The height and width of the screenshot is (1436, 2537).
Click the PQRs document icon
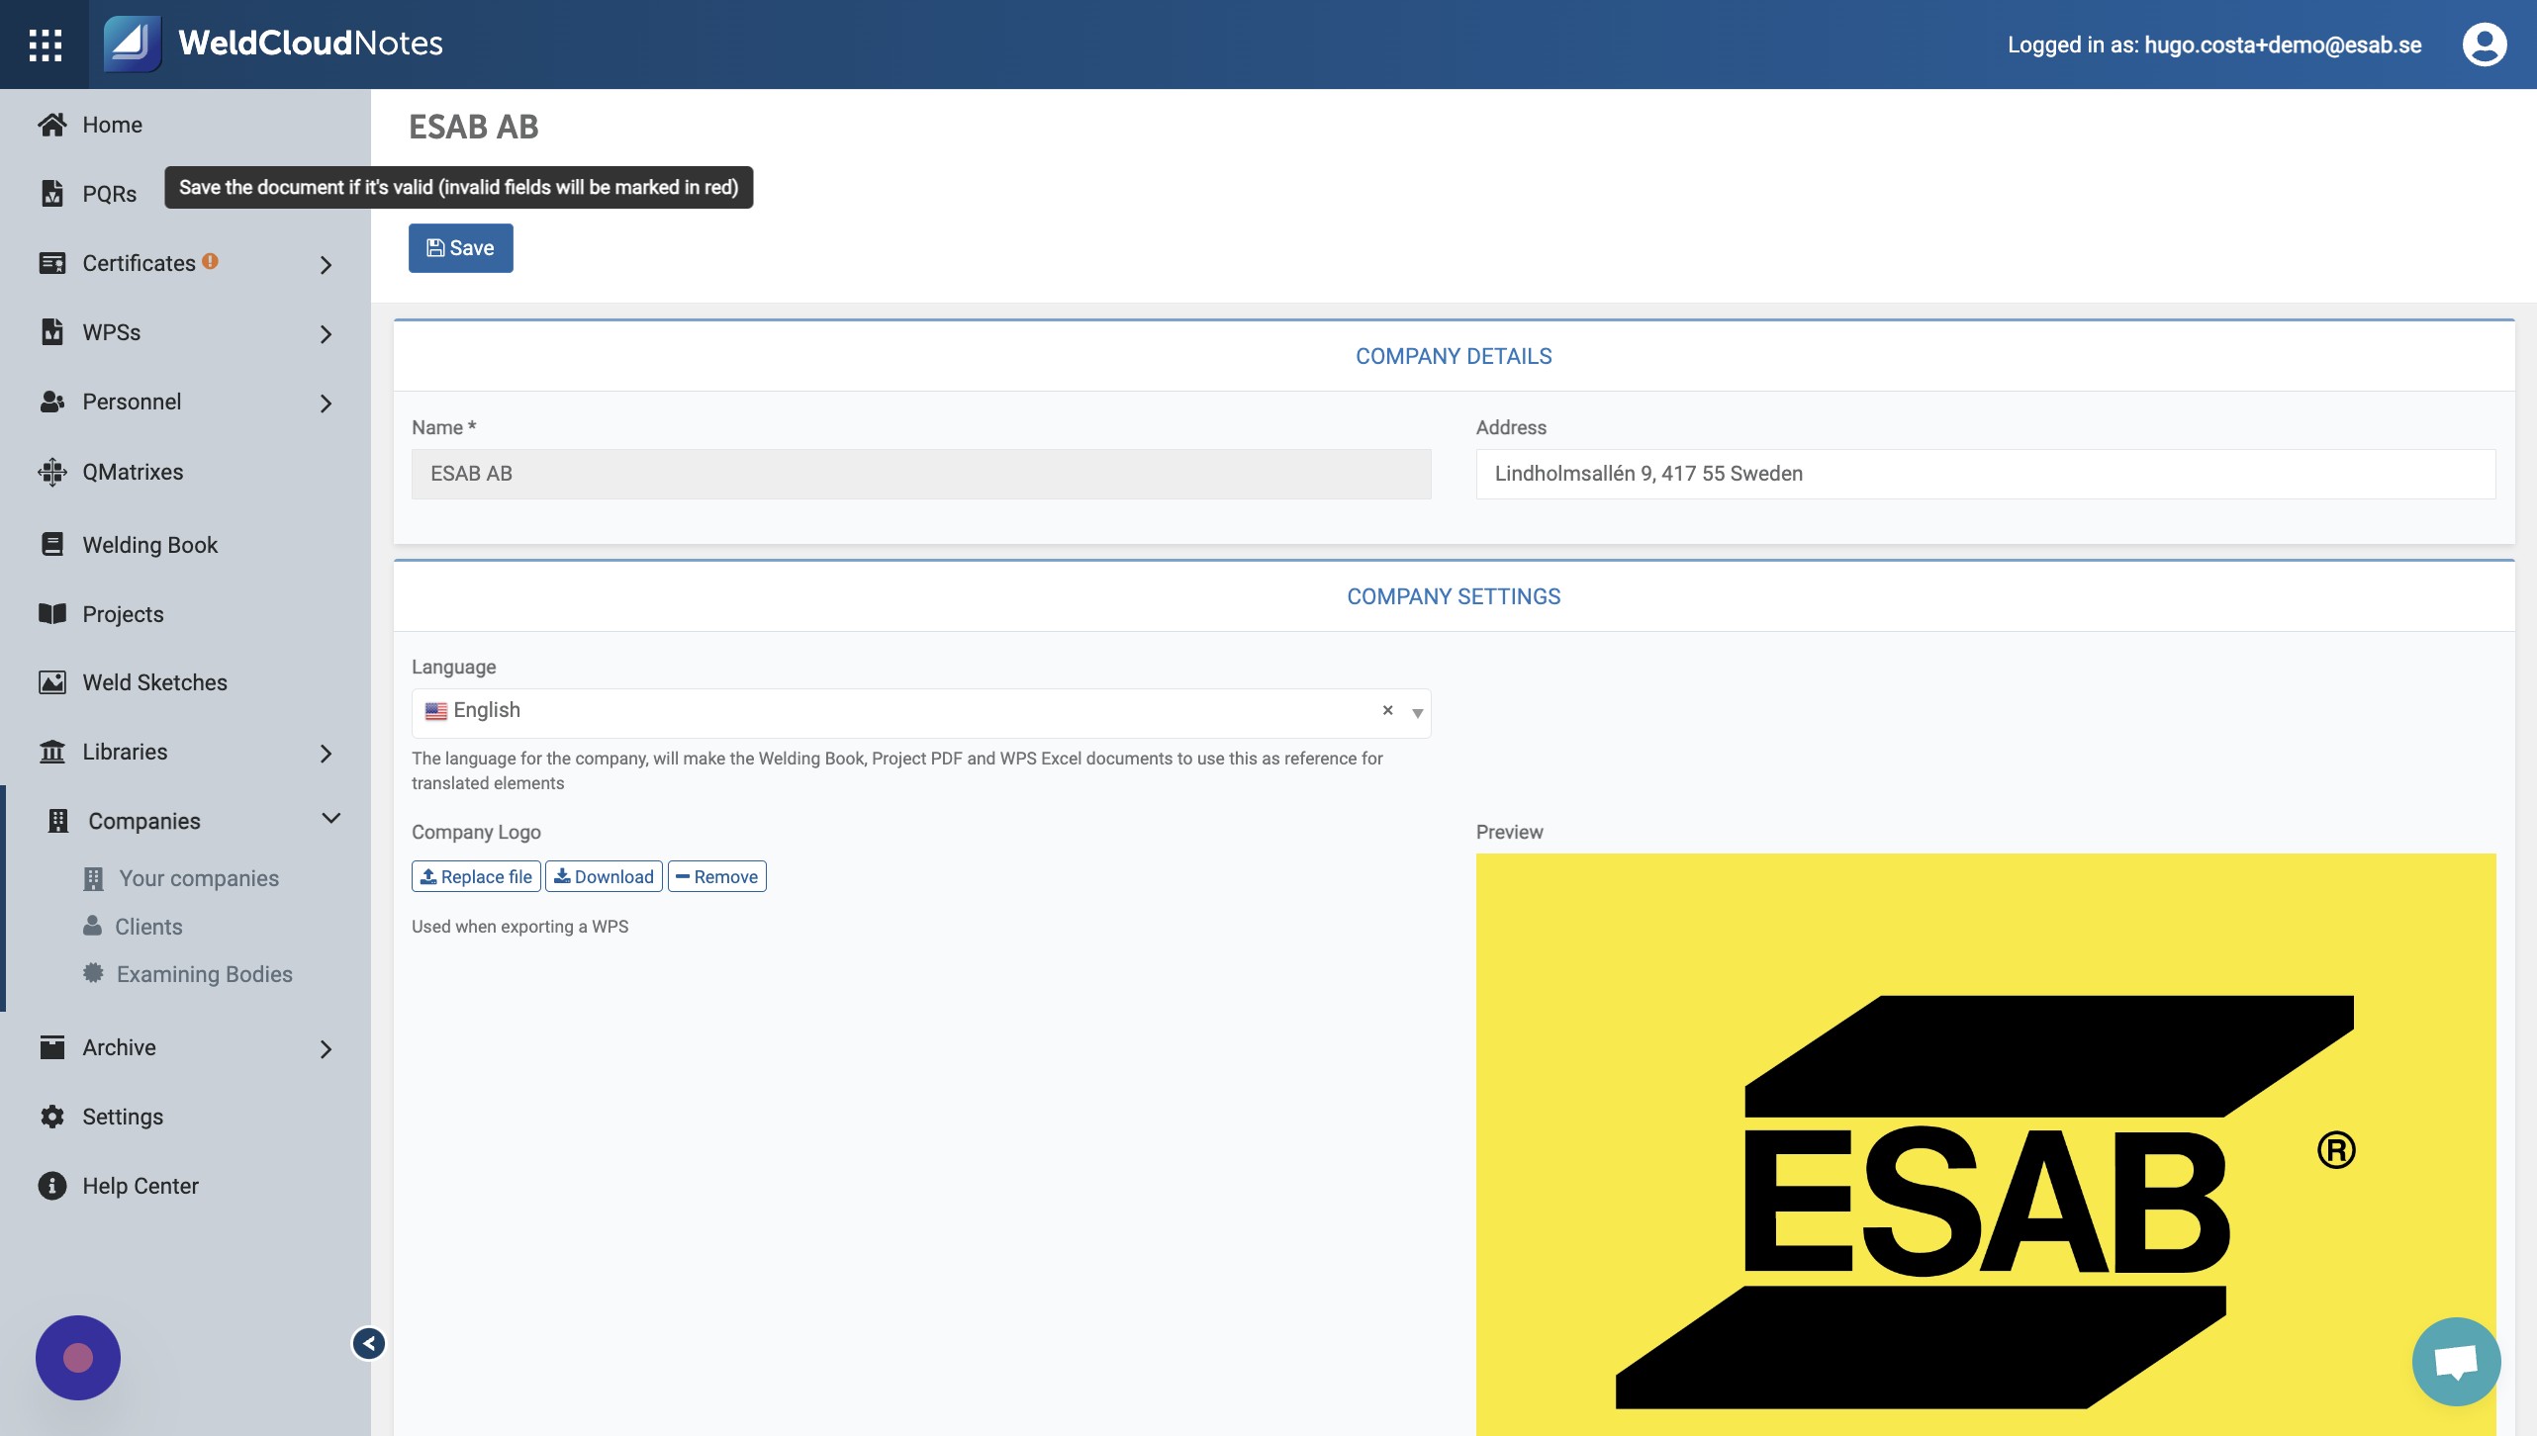pos(52,194)
